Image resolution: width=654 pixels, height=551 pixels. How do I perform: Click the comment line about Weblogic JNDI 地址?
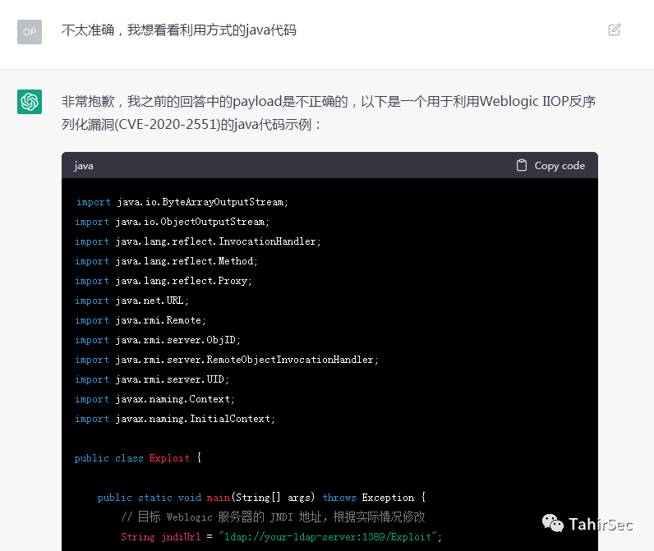(273, 517)
